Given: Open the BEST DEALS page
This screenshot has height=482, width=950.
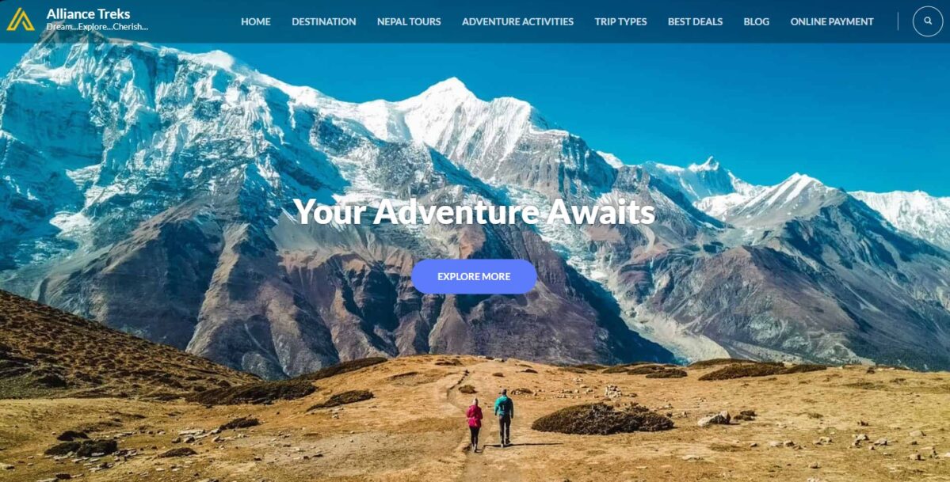Looking at the screenshot, I should (x=695, y=22).
